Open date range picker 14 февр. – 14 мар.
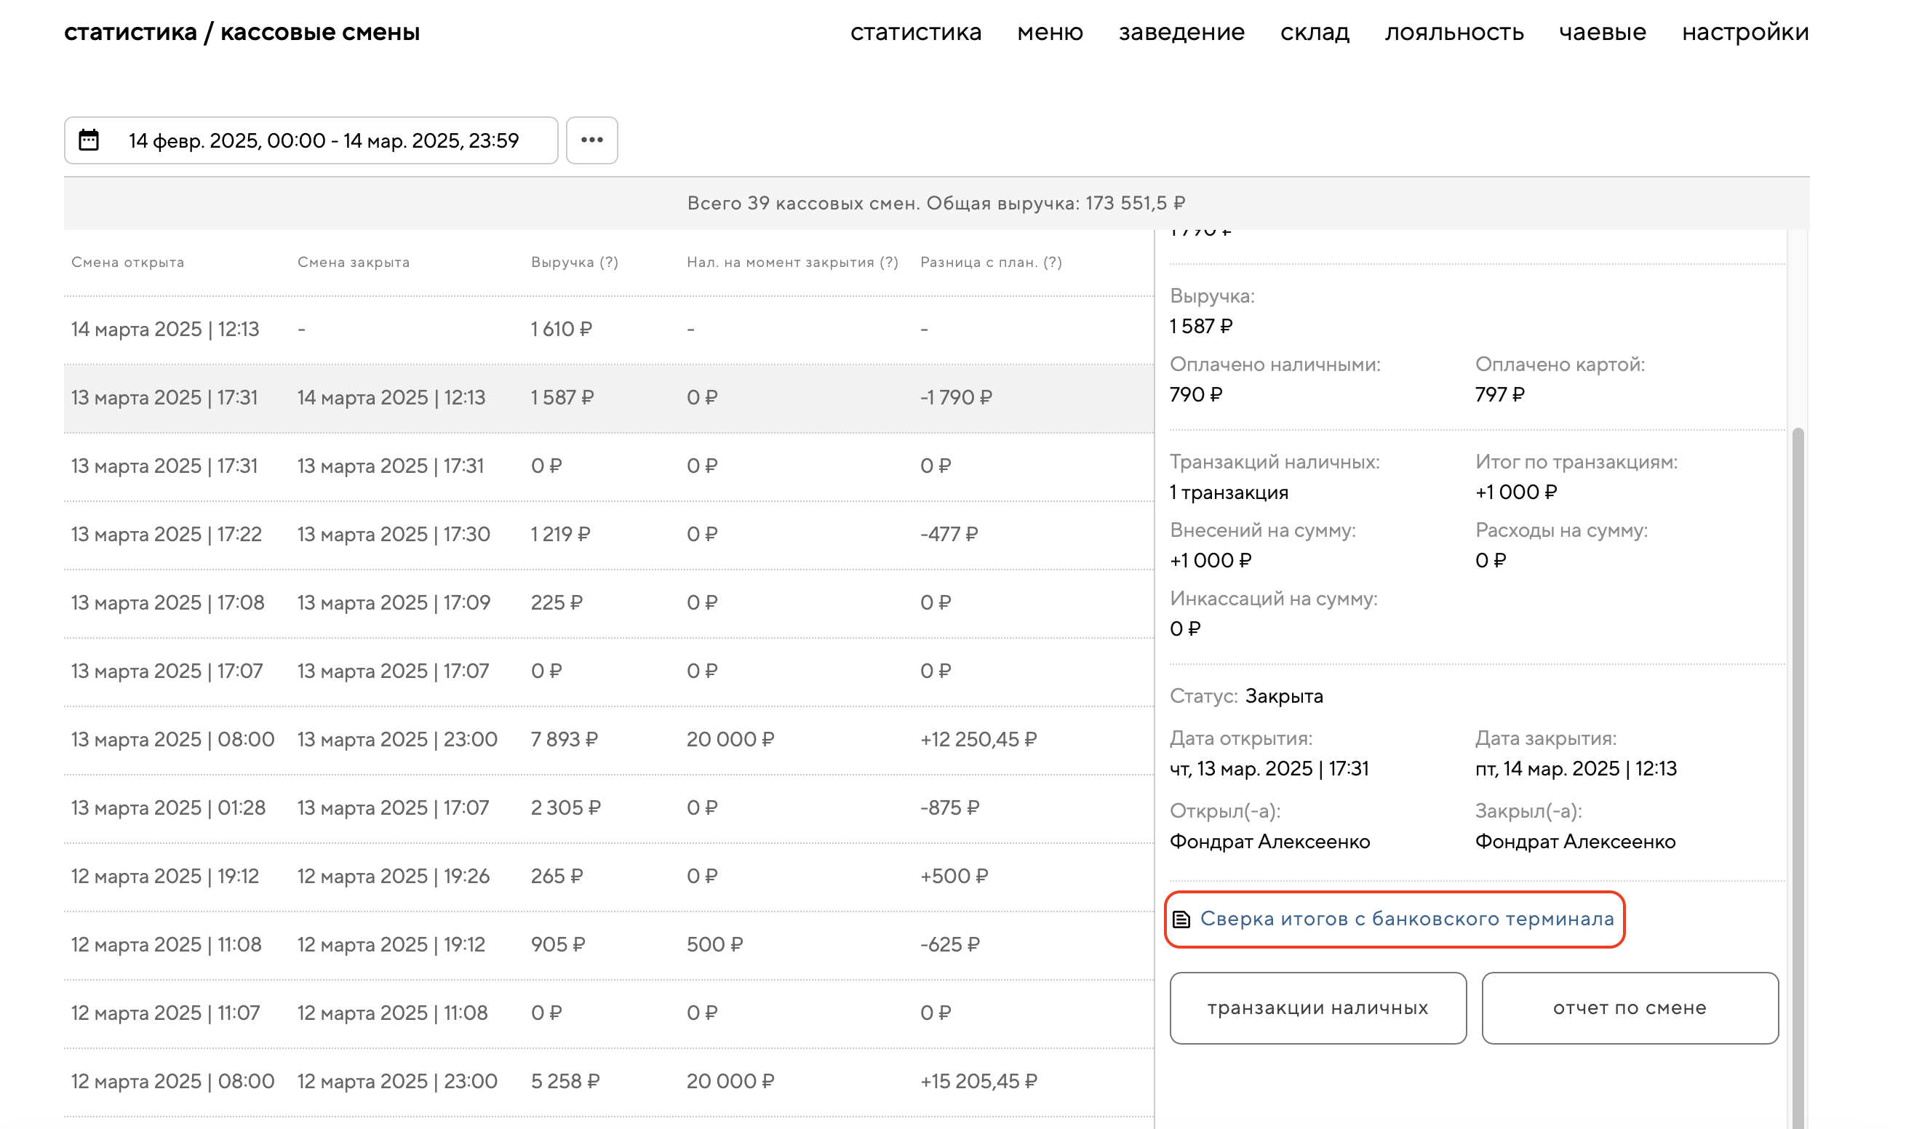 click(324, 140)
